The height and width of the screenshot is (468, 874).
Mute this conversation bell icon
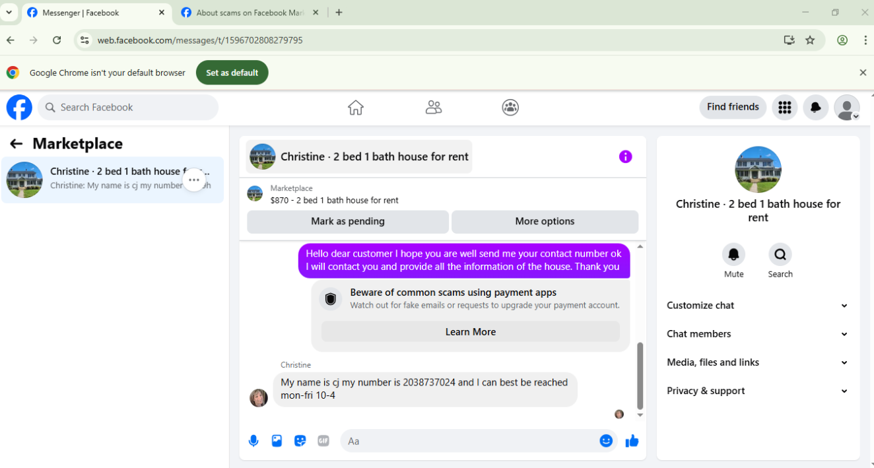coord(733,255)
